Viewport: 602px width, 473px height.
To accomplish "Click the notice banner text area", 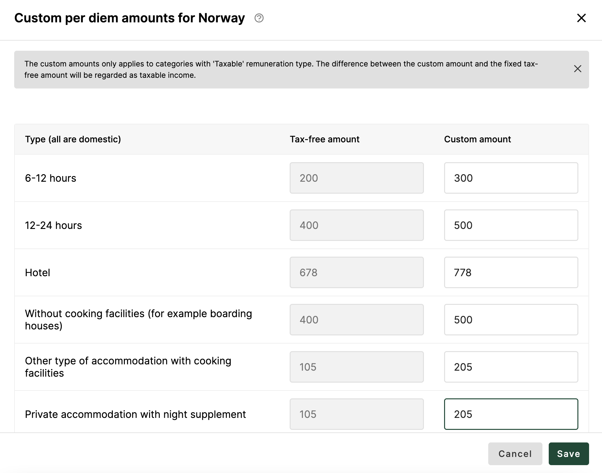I will pyautogui.click(x=281, y=69).
